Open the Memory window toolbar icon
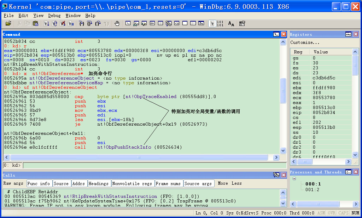The image size is (362, 218). pyautogui.click(x=160, y=23)
